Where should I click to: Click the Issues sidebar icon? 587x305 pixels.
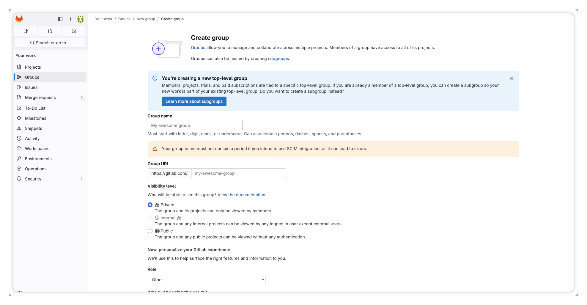19,87
